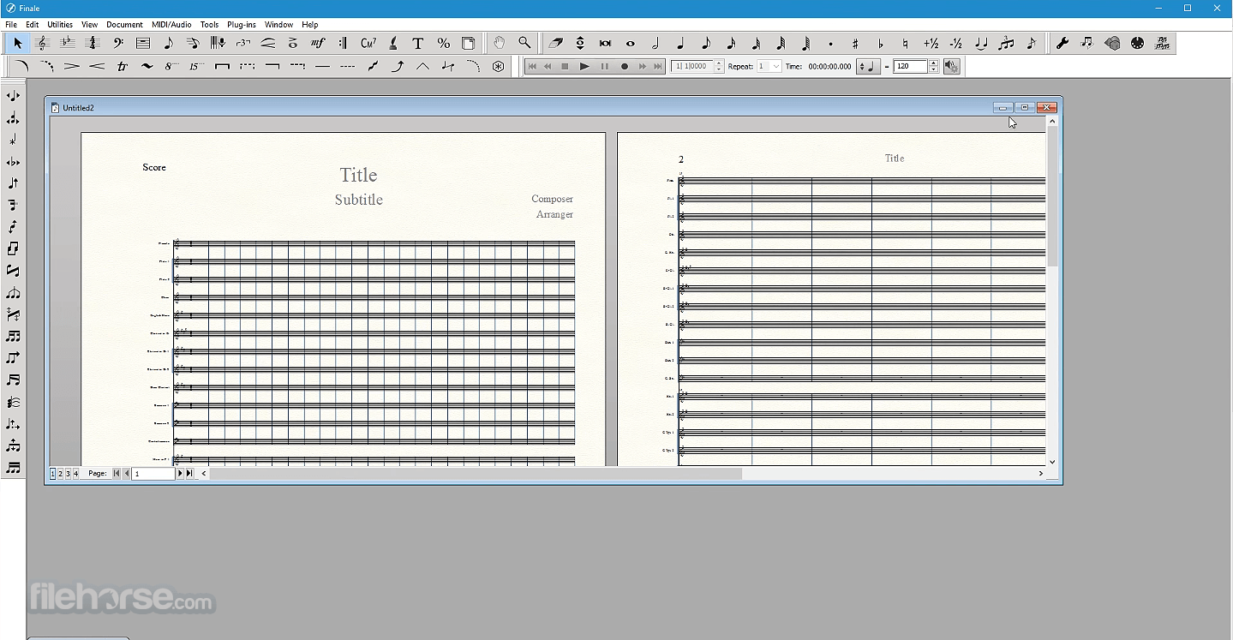Toggle the grace note tool
The height and width of the screenshot is (640, 1233).
1031,43
